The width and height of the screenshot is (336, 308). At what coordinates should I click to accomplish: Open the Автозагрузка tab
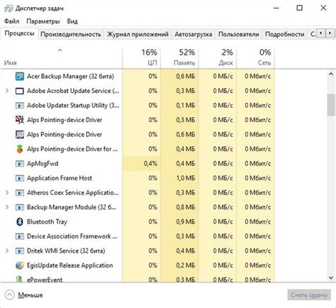click(194, 34)
